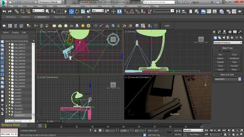
Task: Click the Mirror tool icon
Action: tap(178, 11)
